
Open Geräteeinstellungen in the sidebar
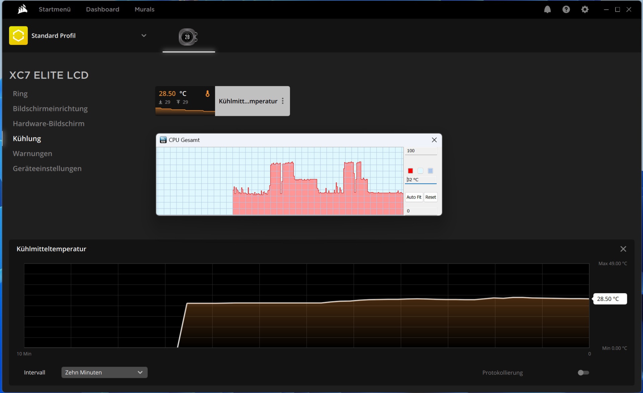point(47,169)
